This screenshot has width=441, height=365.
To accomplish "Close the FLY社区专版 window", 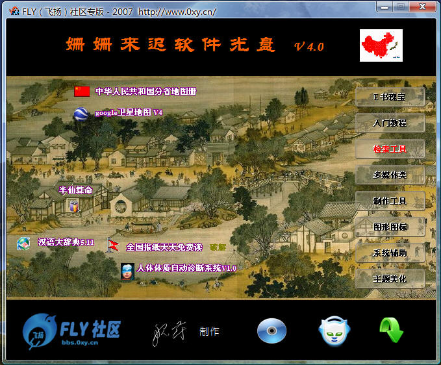I will point(422,6).
